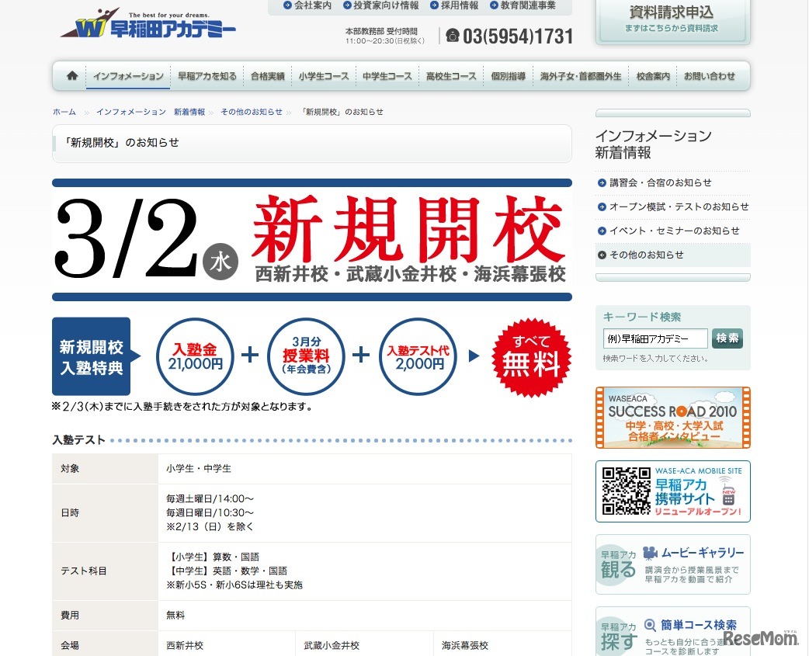The height and width of the screenshot is (656, 809).
Task: Click the Waseda Academy logo
Action: [x=148, y=24]
